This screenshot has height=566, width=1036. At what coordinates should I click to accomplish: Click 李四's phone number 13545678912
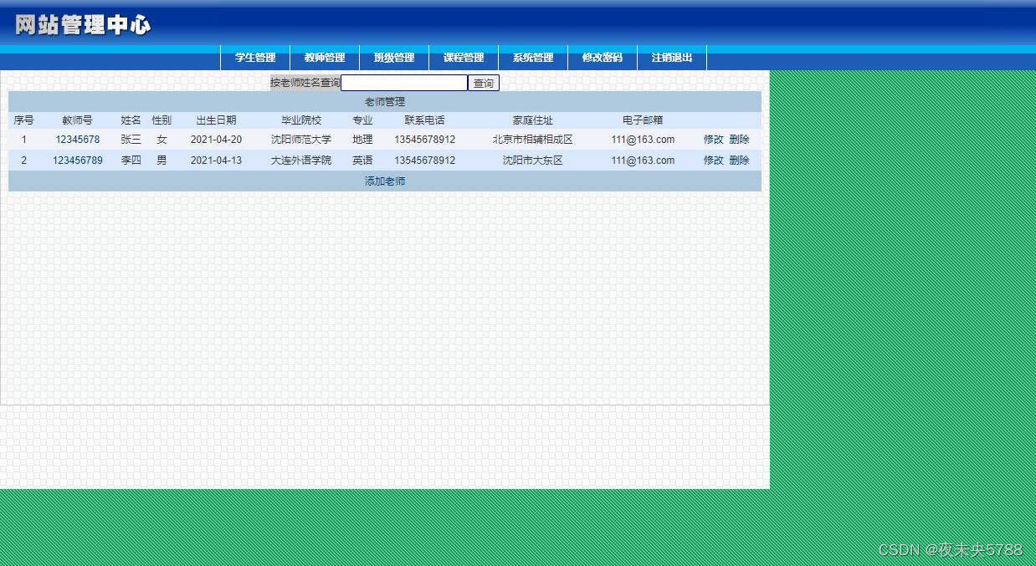click(x=425, y=161)
